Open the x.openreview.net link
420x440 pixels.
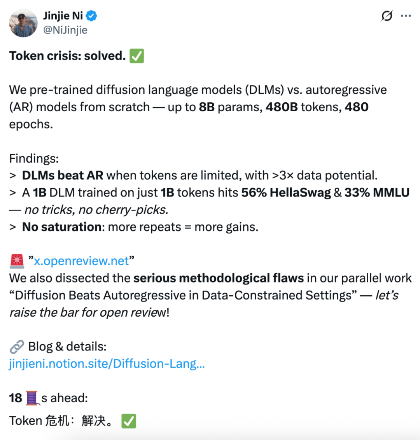[81, 261]
